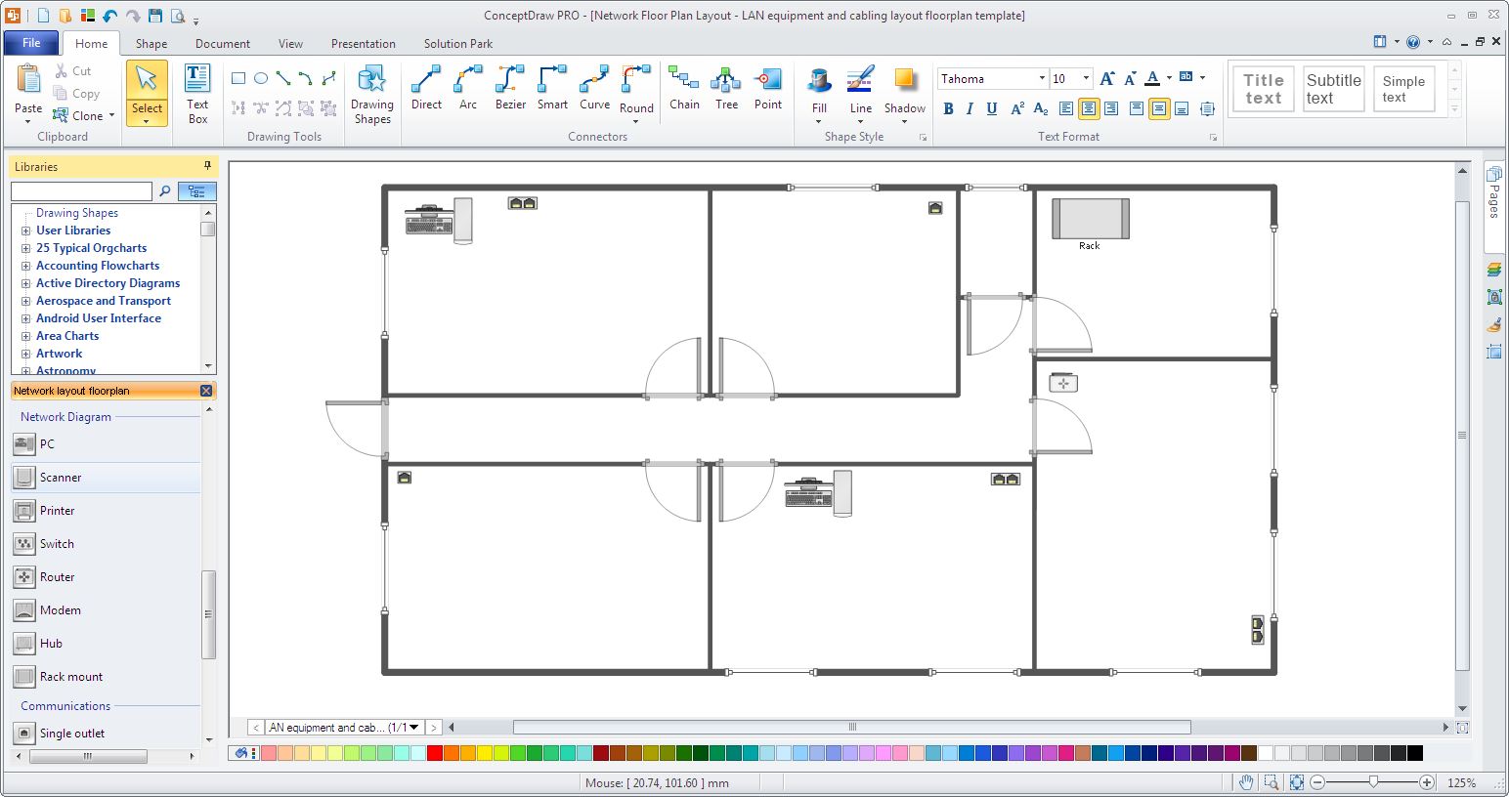This screenshot has width=1509, height=797.
Task: Apply the Subtitle text style
Action: [x=1334, y=89]
